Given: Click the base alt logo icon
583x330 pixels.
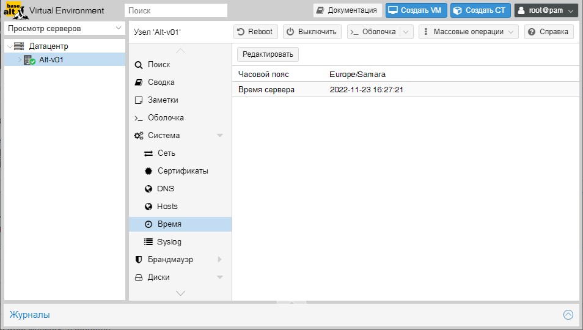Looking at the screenshot, I should click(16, 10).
